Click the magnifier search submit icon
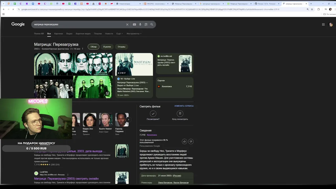Image resolution: width=336 pixels, height=189 pixels. point(152,24)
